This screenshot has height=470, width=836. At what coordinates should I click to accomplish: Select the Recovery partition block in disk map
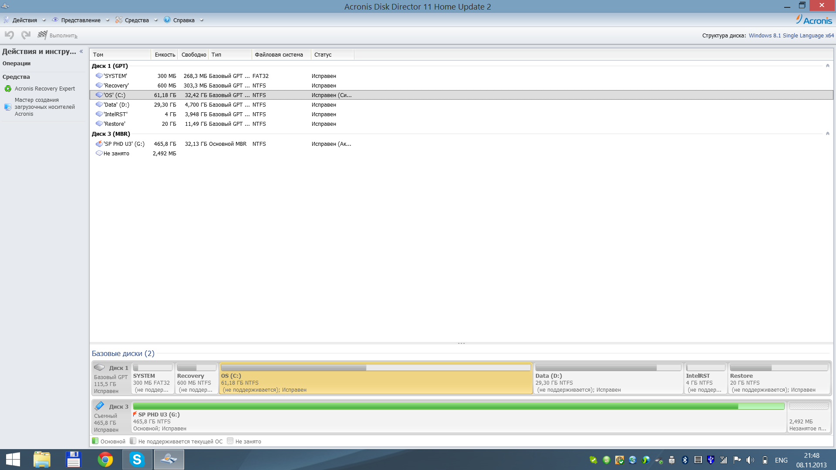tap(196, 379)
